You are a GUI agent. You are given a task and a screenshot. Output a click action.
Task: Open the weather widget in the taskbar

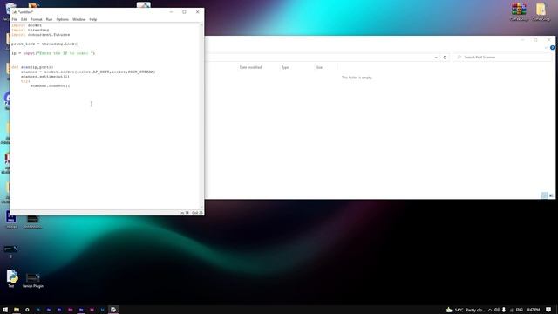[466, 310]
